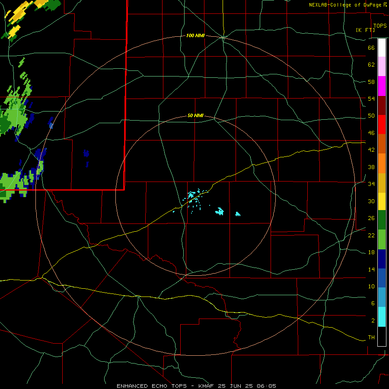Click the "06:05" time in caption
The image size is (389, 389).
pos(266,386)
